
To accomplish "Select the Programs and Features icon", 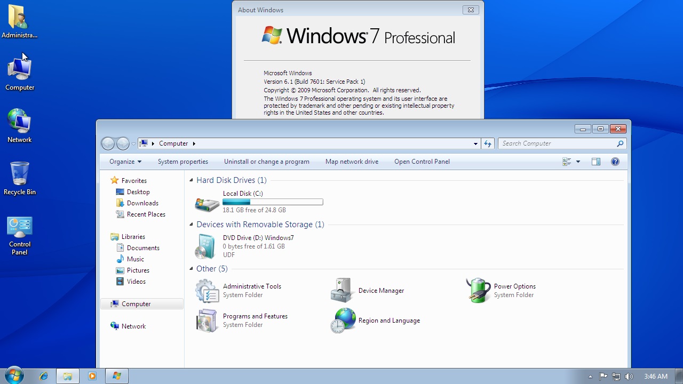I will tap(207, 321).
